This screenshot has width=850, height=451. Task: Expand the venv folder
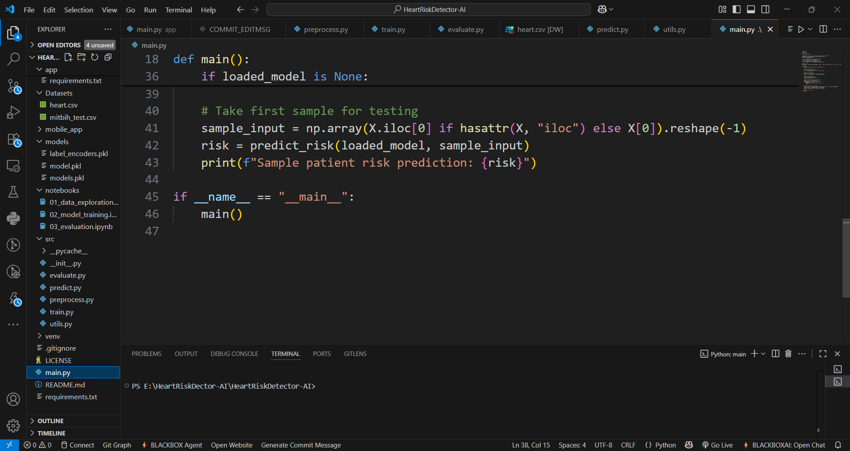point(52,336)
